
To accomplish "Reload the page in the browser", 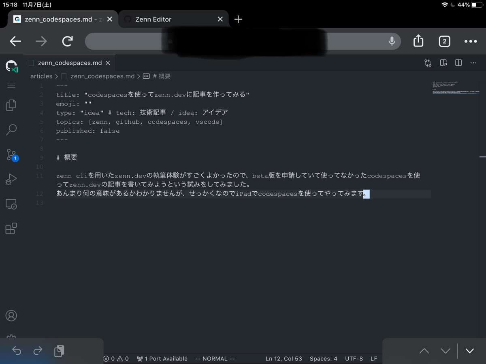I will 68,41.
